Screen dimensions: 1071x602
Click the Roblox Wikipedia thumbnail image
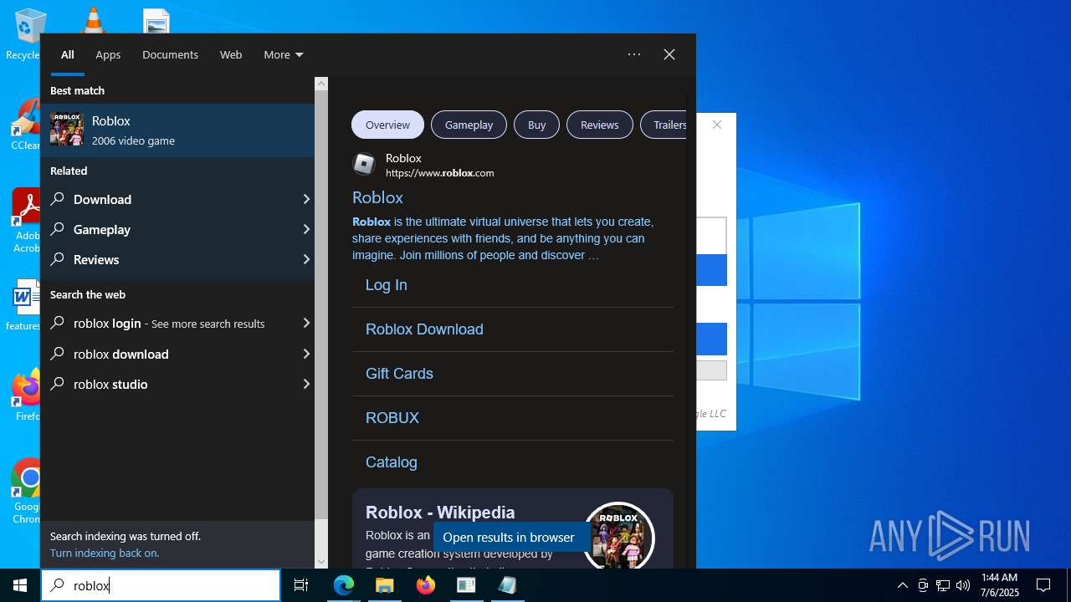(618, 536)
